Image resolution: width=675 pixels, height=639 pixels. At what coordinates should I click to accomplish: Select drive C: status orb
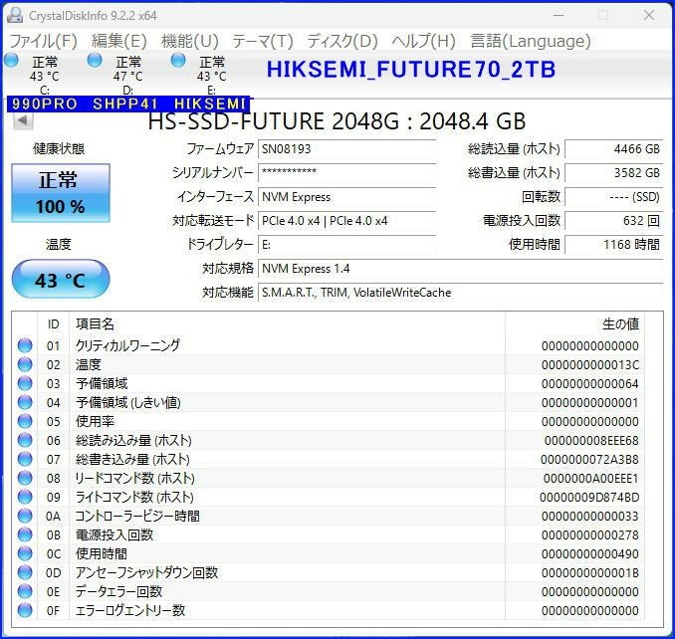(11, 61)
